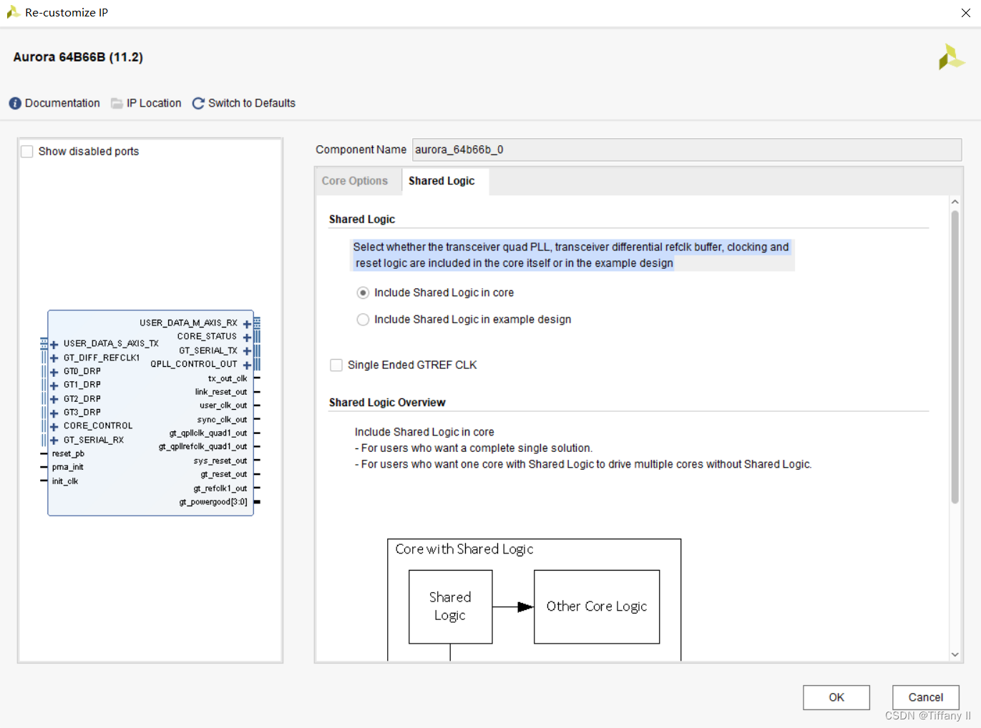The image size is (981, 728).
Task: Click the Shared Logic box in the diagram
Action: click(x=450, y=606)
